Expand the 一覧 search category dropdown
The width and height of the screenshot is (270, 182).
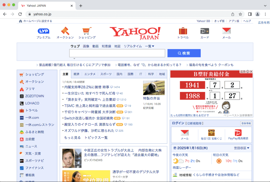(x=150, y=46)
